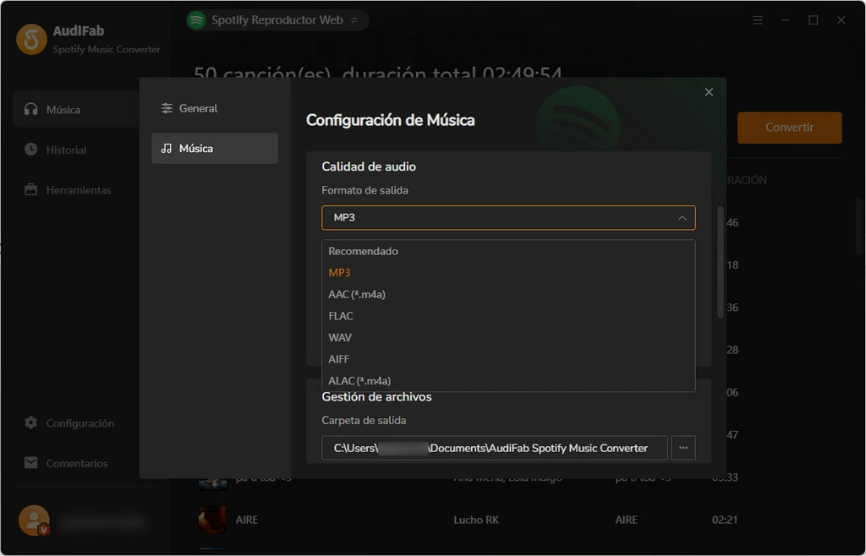Click the clock Historial icon
Viewport: 866px width, 556px height.
pos(31,150)
